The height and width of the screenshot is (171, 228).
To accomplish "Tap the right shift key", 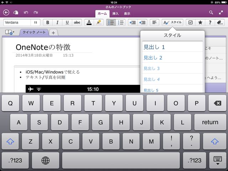I will (x=214, y=141).
